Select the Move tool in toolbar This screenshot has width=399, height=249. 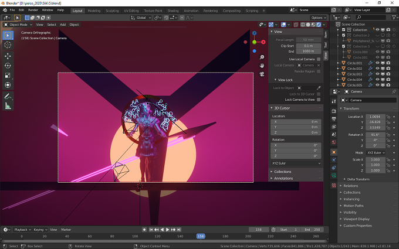8,56
